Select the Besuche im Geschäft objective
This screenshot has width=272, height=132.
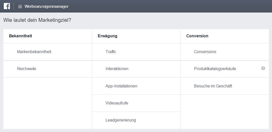click(213, 86)
